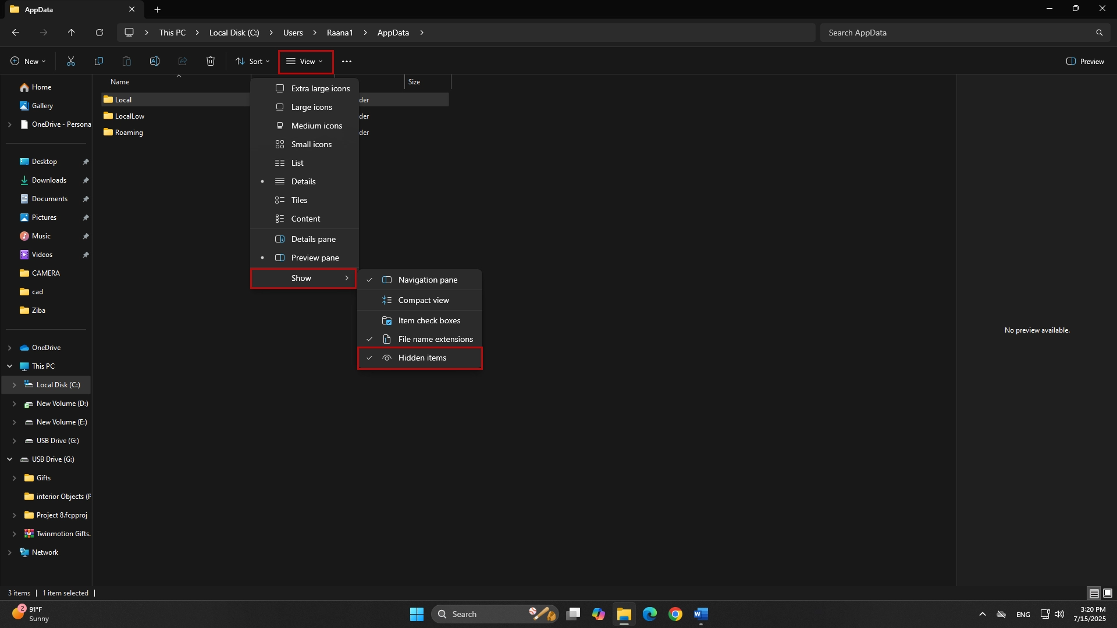
Task: Open the New dropdown
Action: [x=28, y=61]
